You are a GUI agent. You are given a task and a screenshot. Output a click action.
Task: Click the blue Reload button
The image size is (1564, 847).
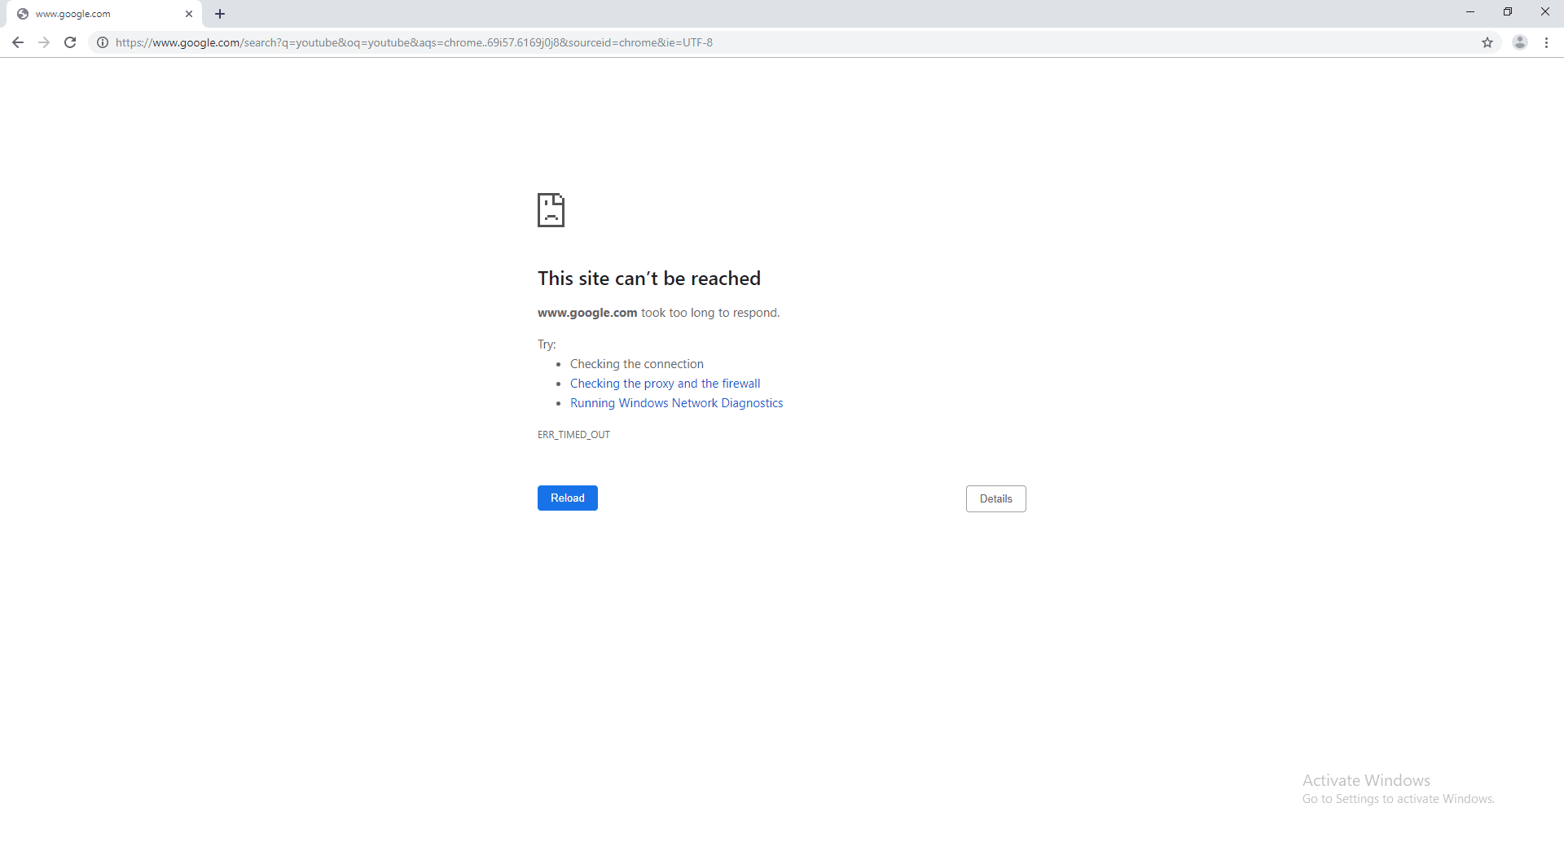tap(568, 498)
